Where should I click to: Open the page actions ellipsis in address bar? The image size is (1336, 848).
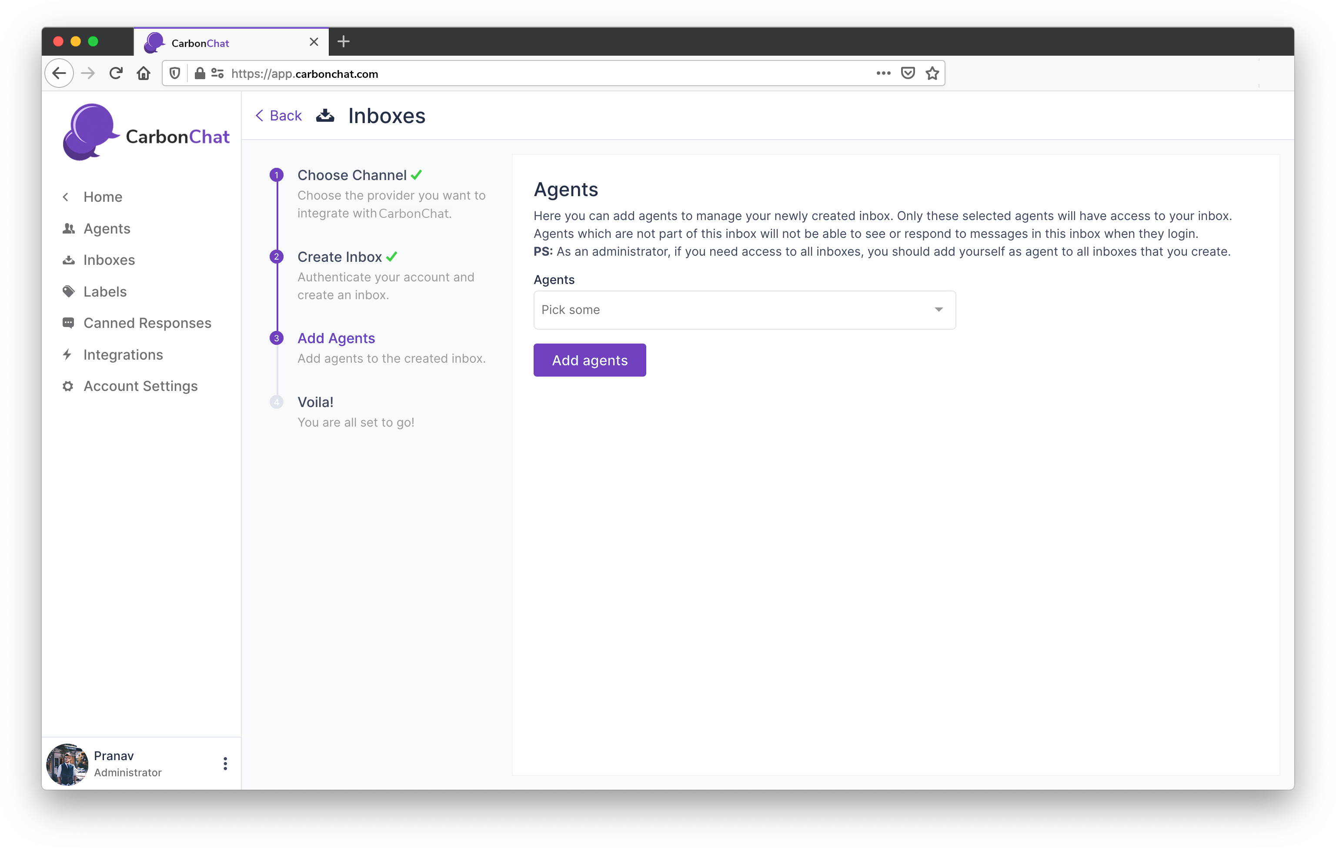click(x=883, y=73)
